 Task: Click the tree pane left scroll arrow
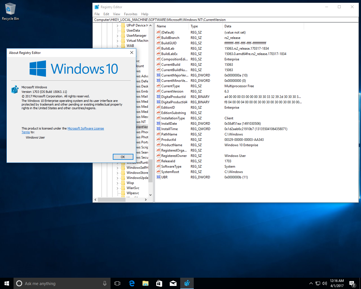[x=95, y=200]
